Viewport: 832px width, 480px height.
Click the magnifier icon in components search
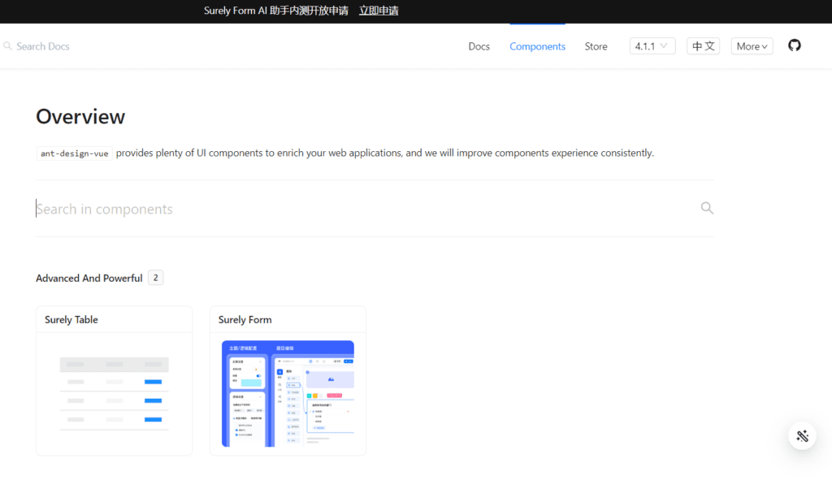707,208
